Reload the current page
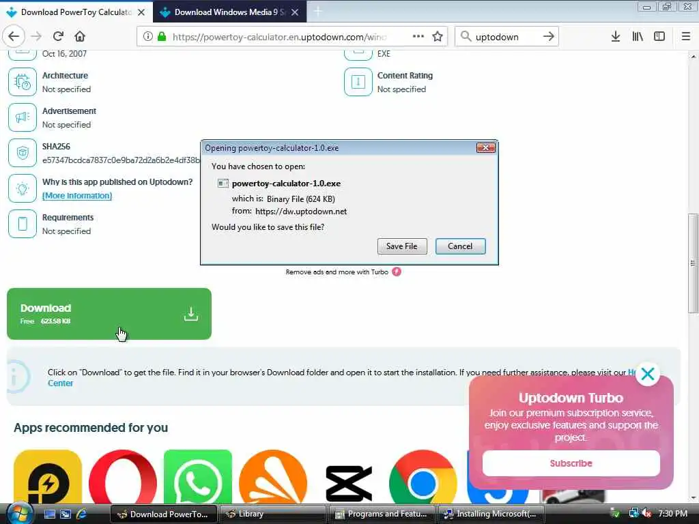Viewport: 699px width, 524px height. tap(58, 37)
